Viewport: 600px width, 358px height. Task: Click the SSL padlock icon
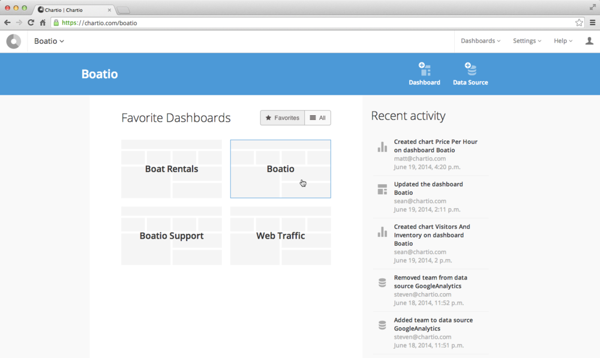point(56,23)
